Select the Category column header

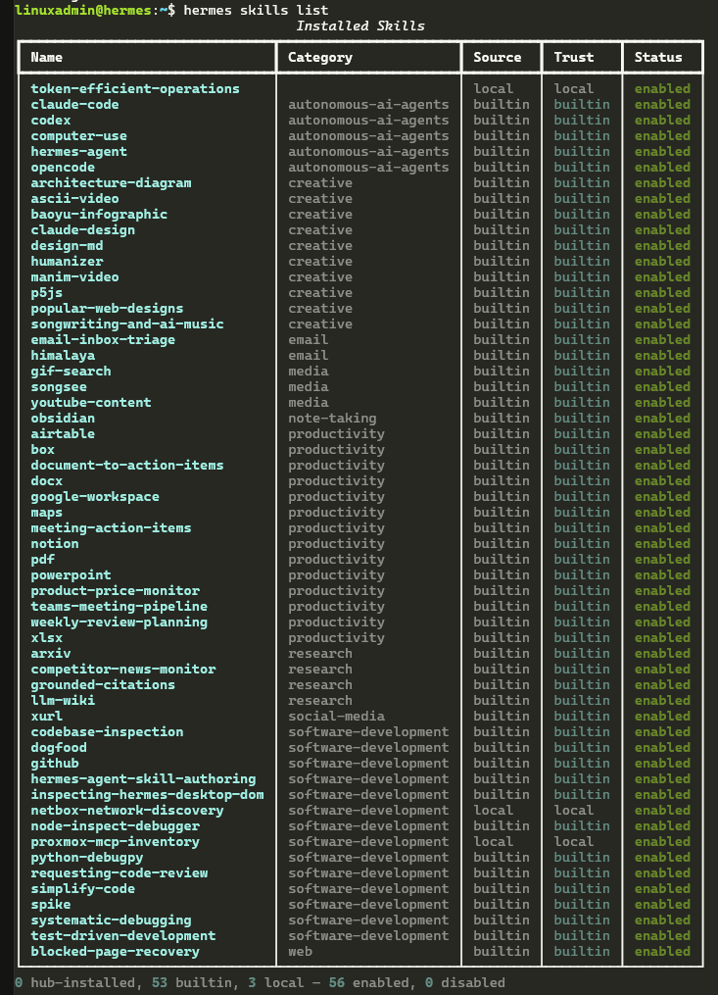click(x=319, y=57)
